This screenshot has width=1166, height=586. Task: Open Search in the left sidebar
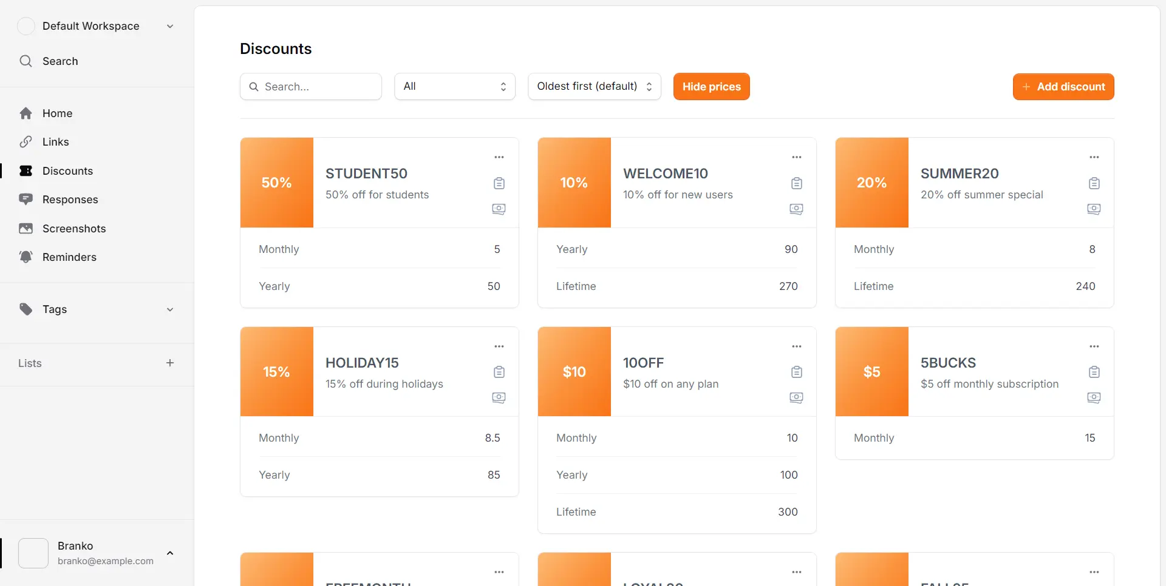(x=60, y=61)
